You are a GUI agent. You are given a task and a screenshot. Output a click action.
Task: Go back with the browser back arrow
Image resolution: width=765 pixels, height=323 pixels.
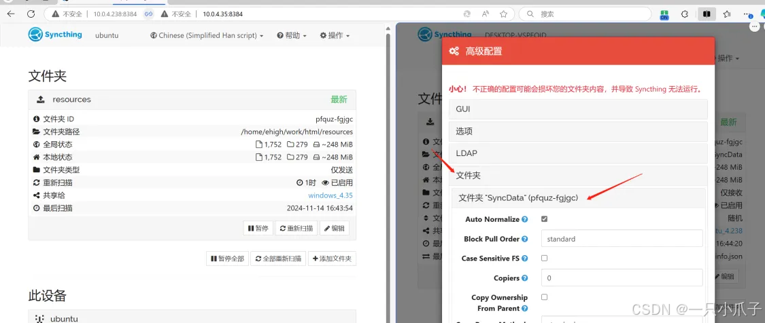coord(11,14)
